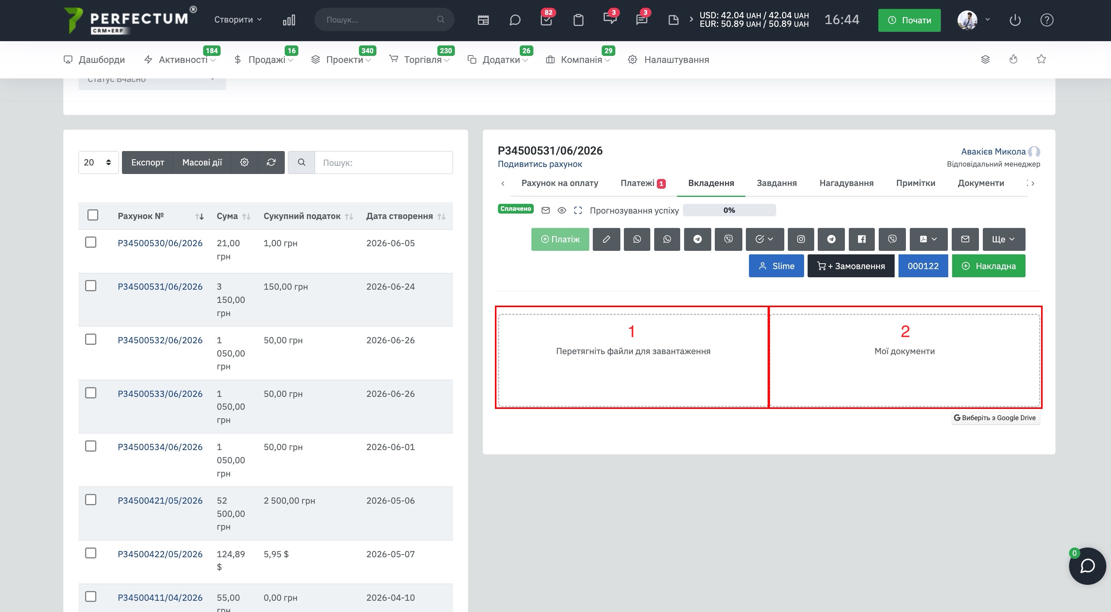Switch to the Платежі tab
Image resolution: width=1111 pixels, height=612 pixels.
point(643,183)
